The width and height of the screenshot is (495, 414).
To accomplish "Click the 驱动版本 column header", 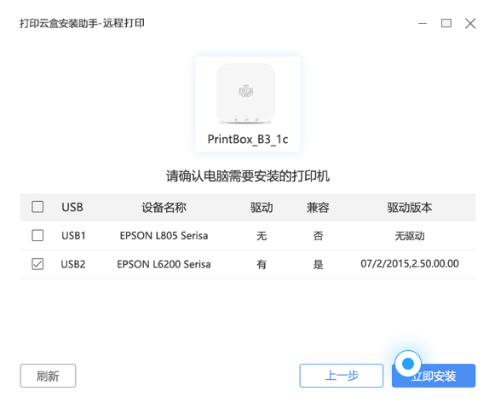I will [410, 207].
